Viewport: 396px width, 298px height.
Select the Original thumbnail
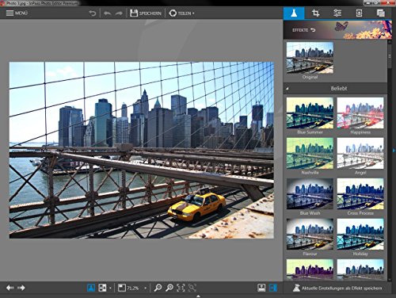pyautogui.click(x=310, y=58)
